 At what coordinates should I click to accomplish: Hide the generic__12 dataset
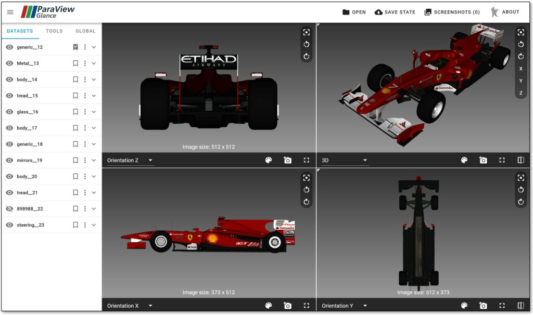(x=9, y=47)
